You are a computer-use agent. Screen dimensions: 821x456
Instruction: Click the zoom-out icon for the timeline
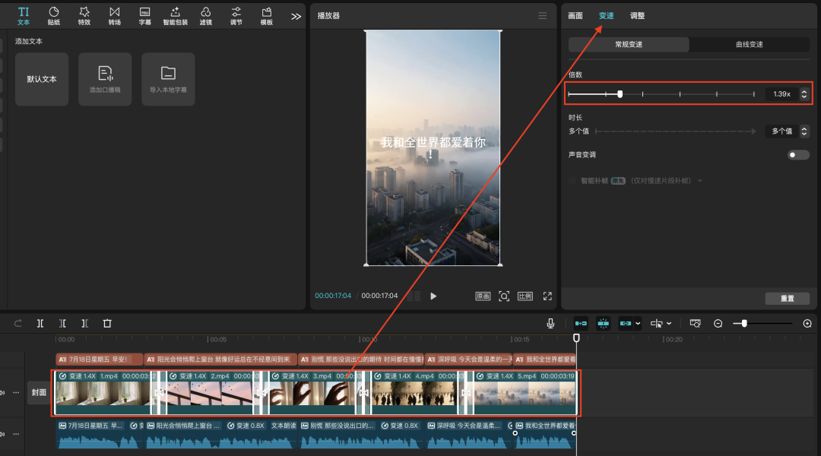pos(718,324)
